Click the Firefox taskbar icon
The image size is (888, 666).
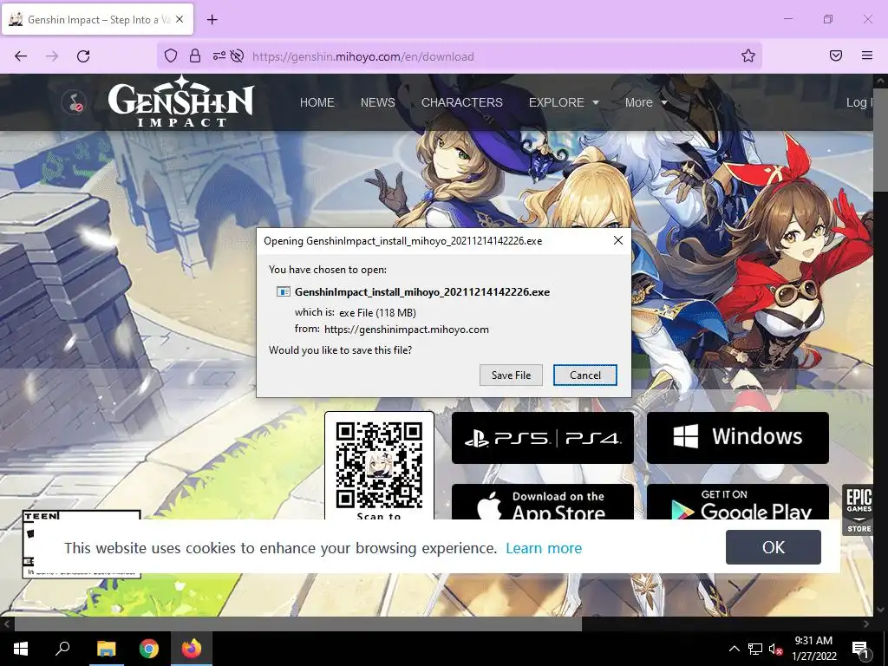[x=192, y=649]
